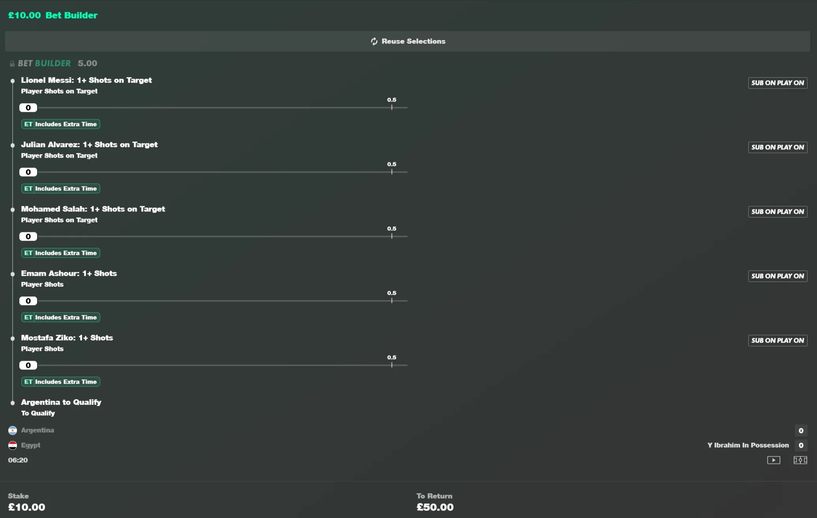Image resolution: width=817 pixels, height=518 pixels.
Task: Select the Argentina to Qualify selection
Action: [61, 402]
